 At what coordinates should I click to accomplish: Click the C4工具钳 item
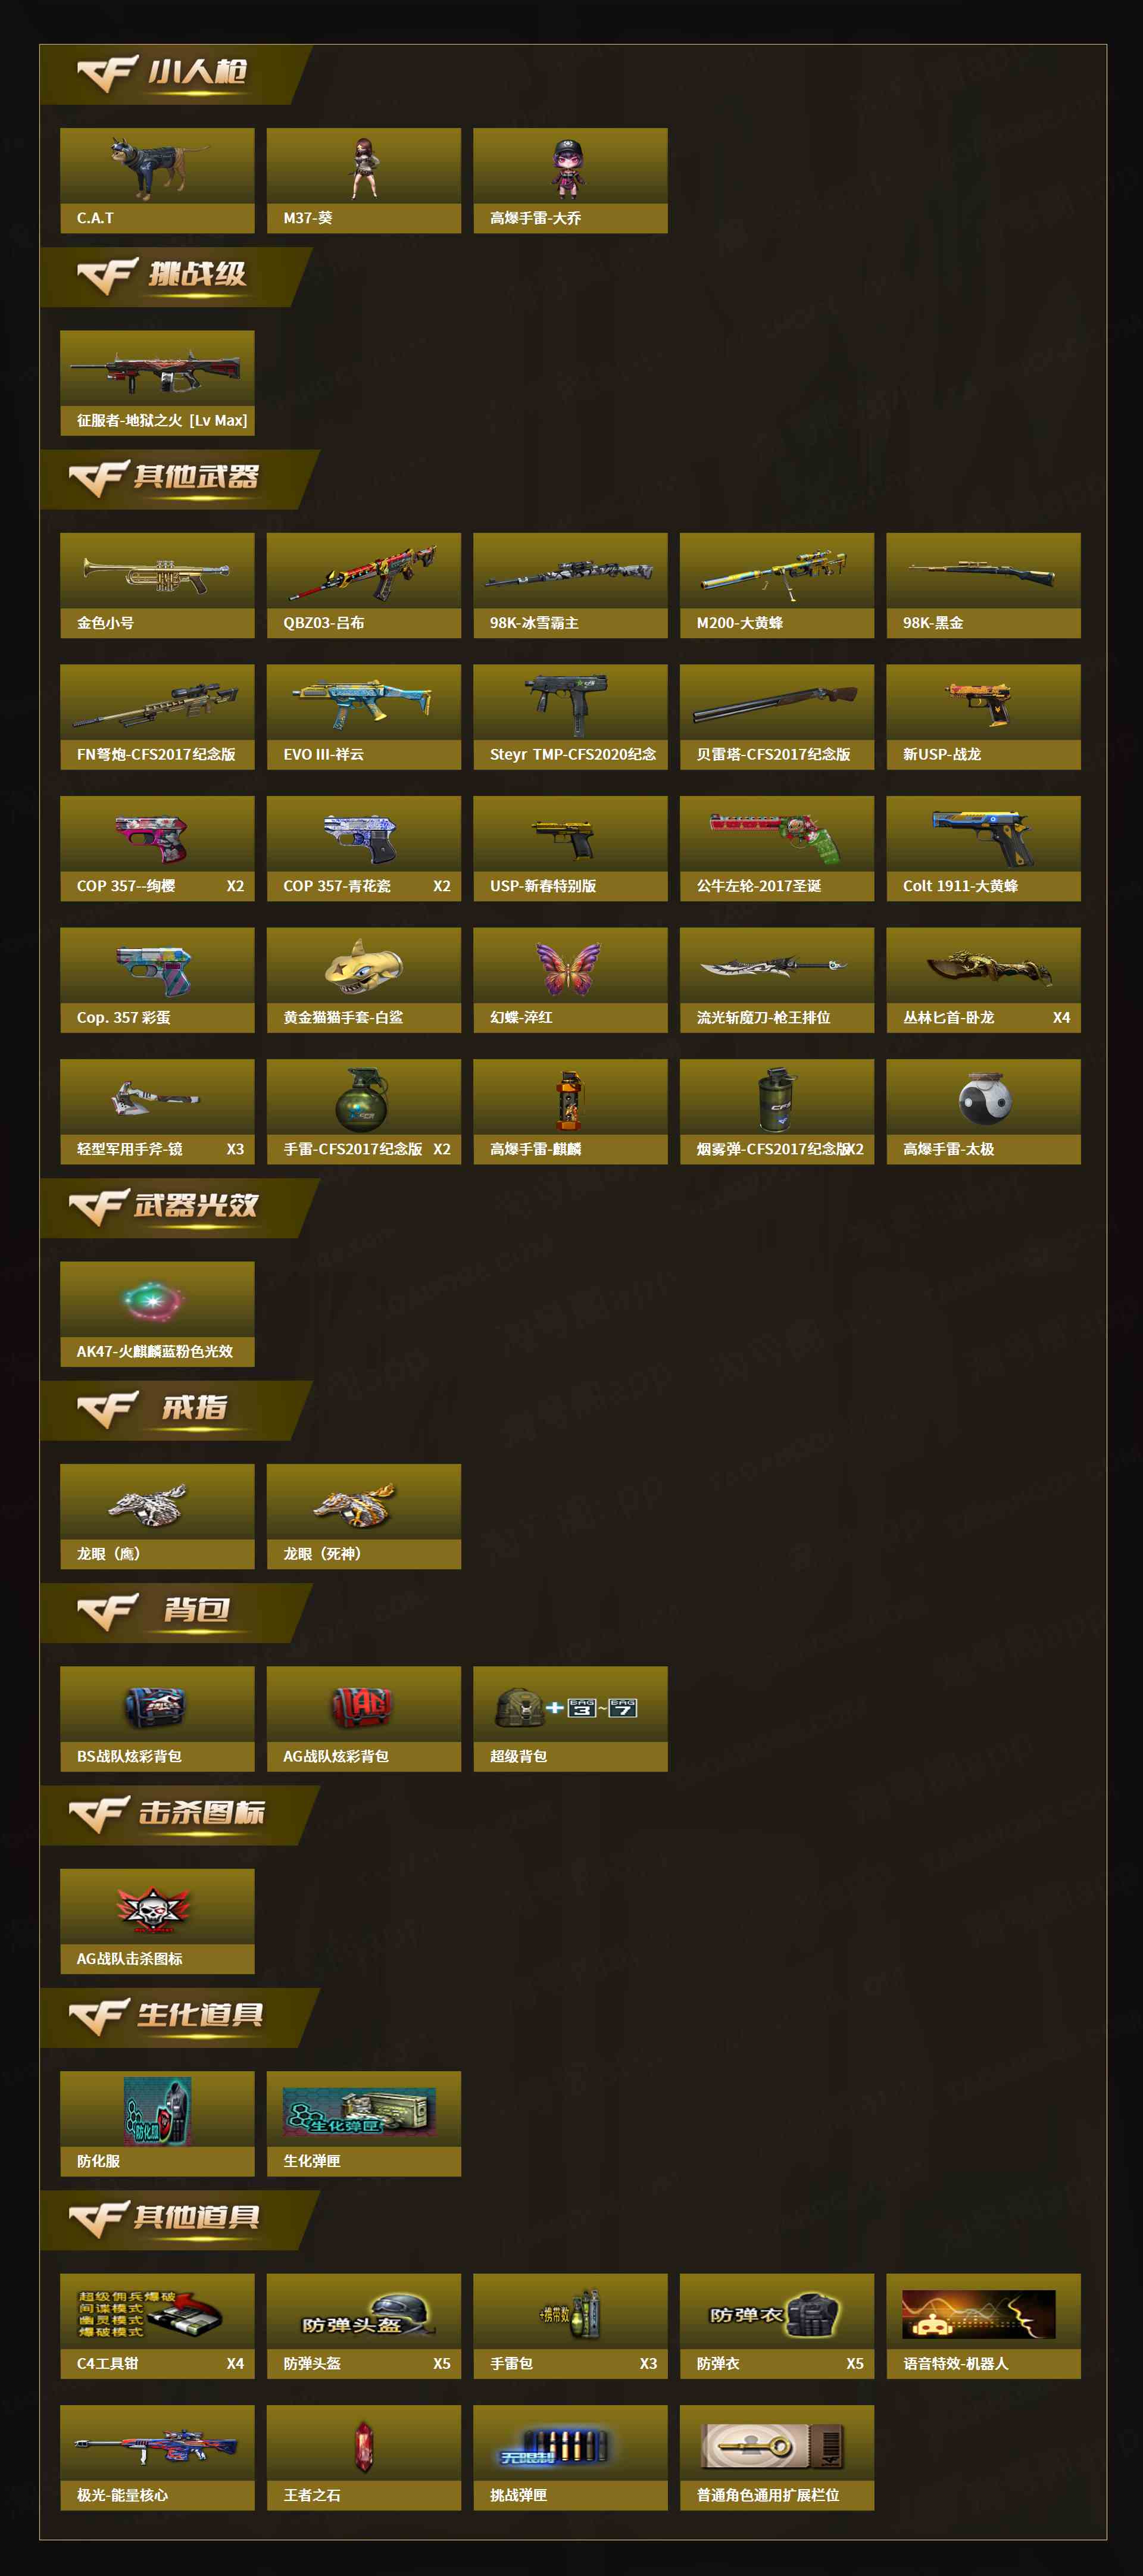tap(157, 2326)
